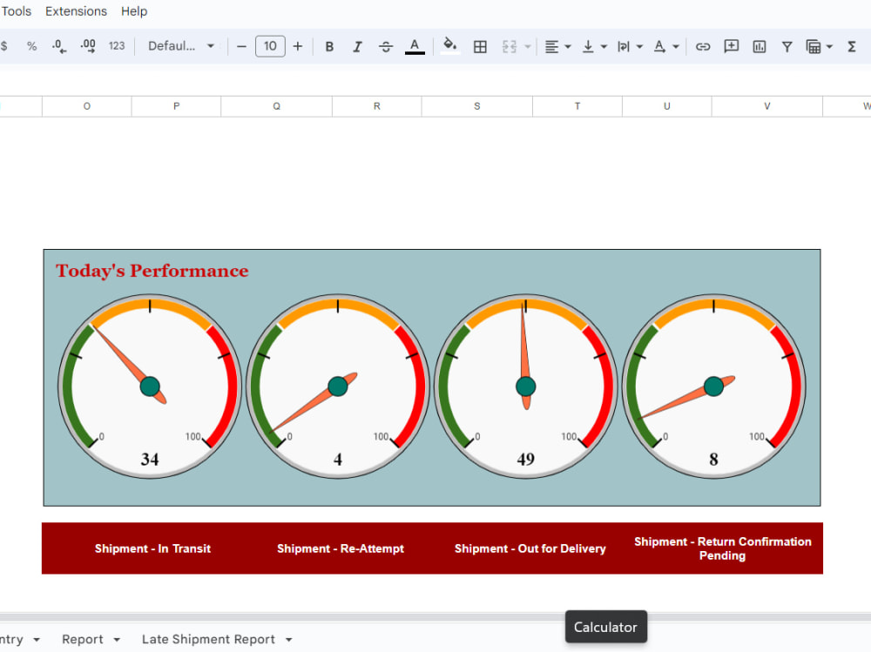Switch to the Report sheet tab
Image resolution: width=871 pixels, height=652 pixels.
tap(83, 639)
